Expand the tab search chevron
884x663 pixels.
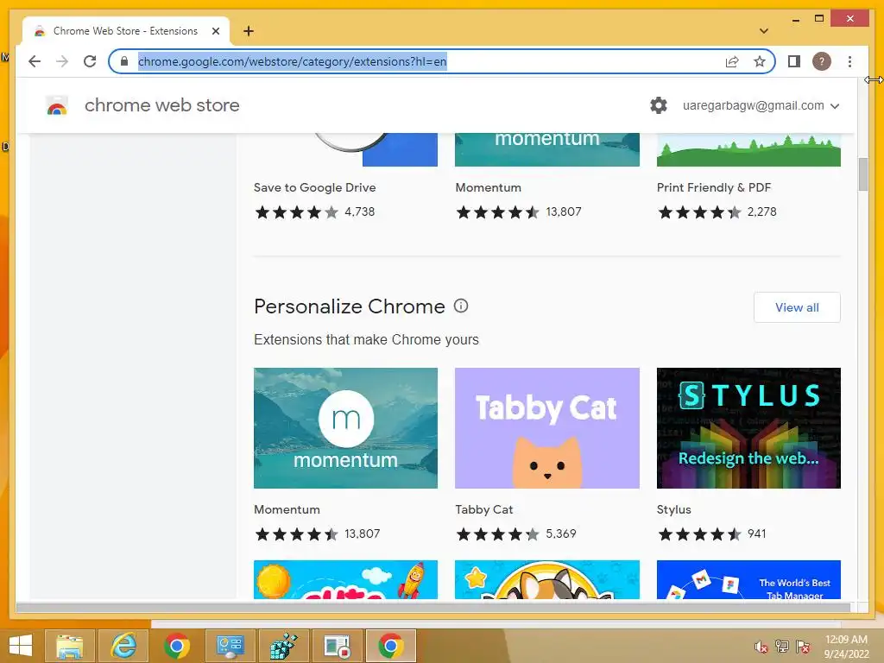[x=764, y=31]
